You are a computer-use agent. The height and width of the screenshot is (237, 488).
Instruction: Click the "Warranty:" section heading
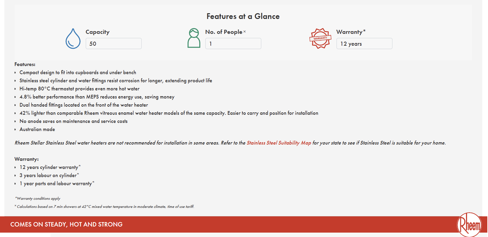[26, 159]
